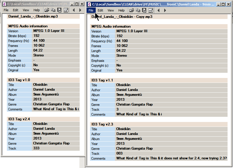Open the View menu in the right window
Viewport: 233px width, 168px height.
(111, 10)
